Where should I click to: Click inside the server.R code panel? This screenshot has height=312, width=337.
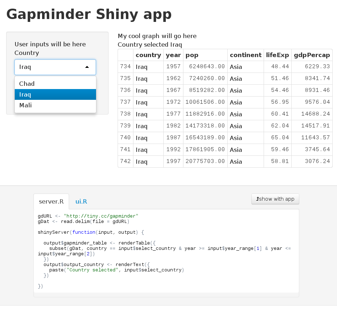click(x=165, y=251)
